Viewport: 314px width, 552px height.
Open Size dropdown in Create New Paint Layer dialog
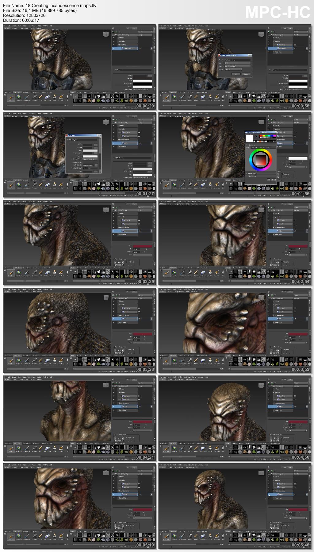[238, 63]
